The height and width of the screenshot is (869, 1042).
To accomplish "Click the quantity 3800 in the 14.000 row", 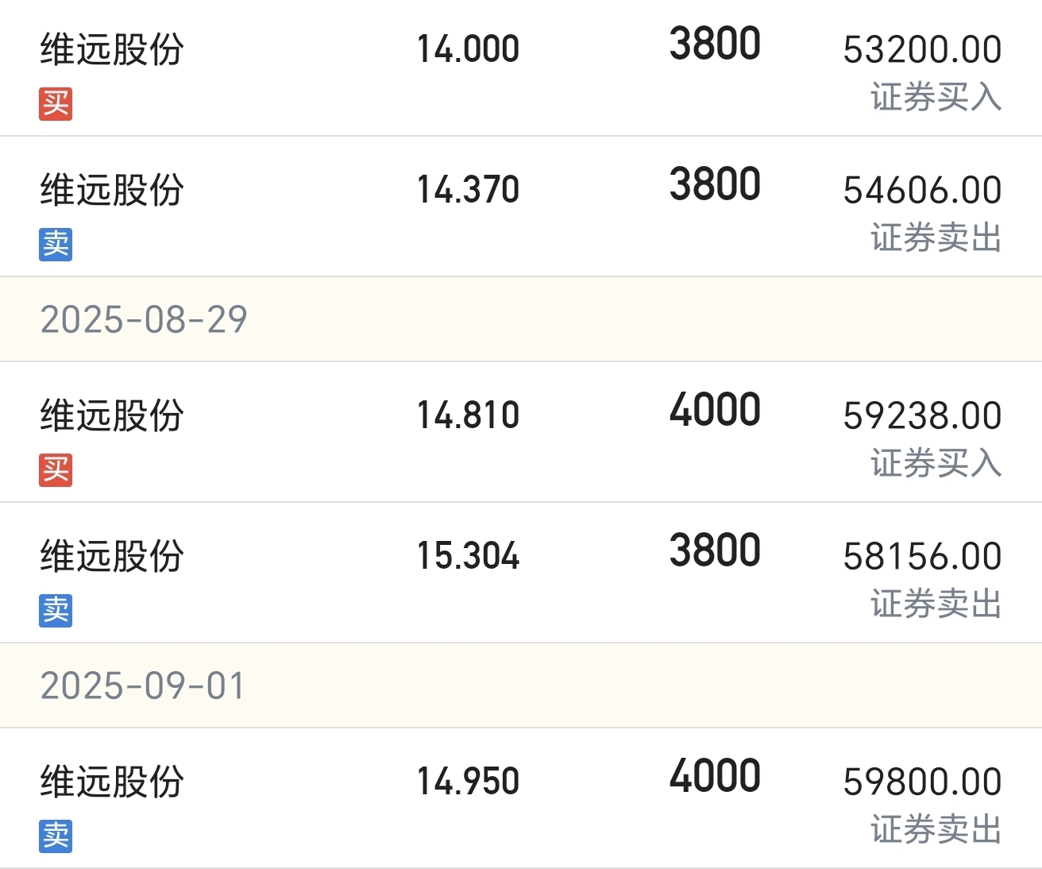I will 715,44.
